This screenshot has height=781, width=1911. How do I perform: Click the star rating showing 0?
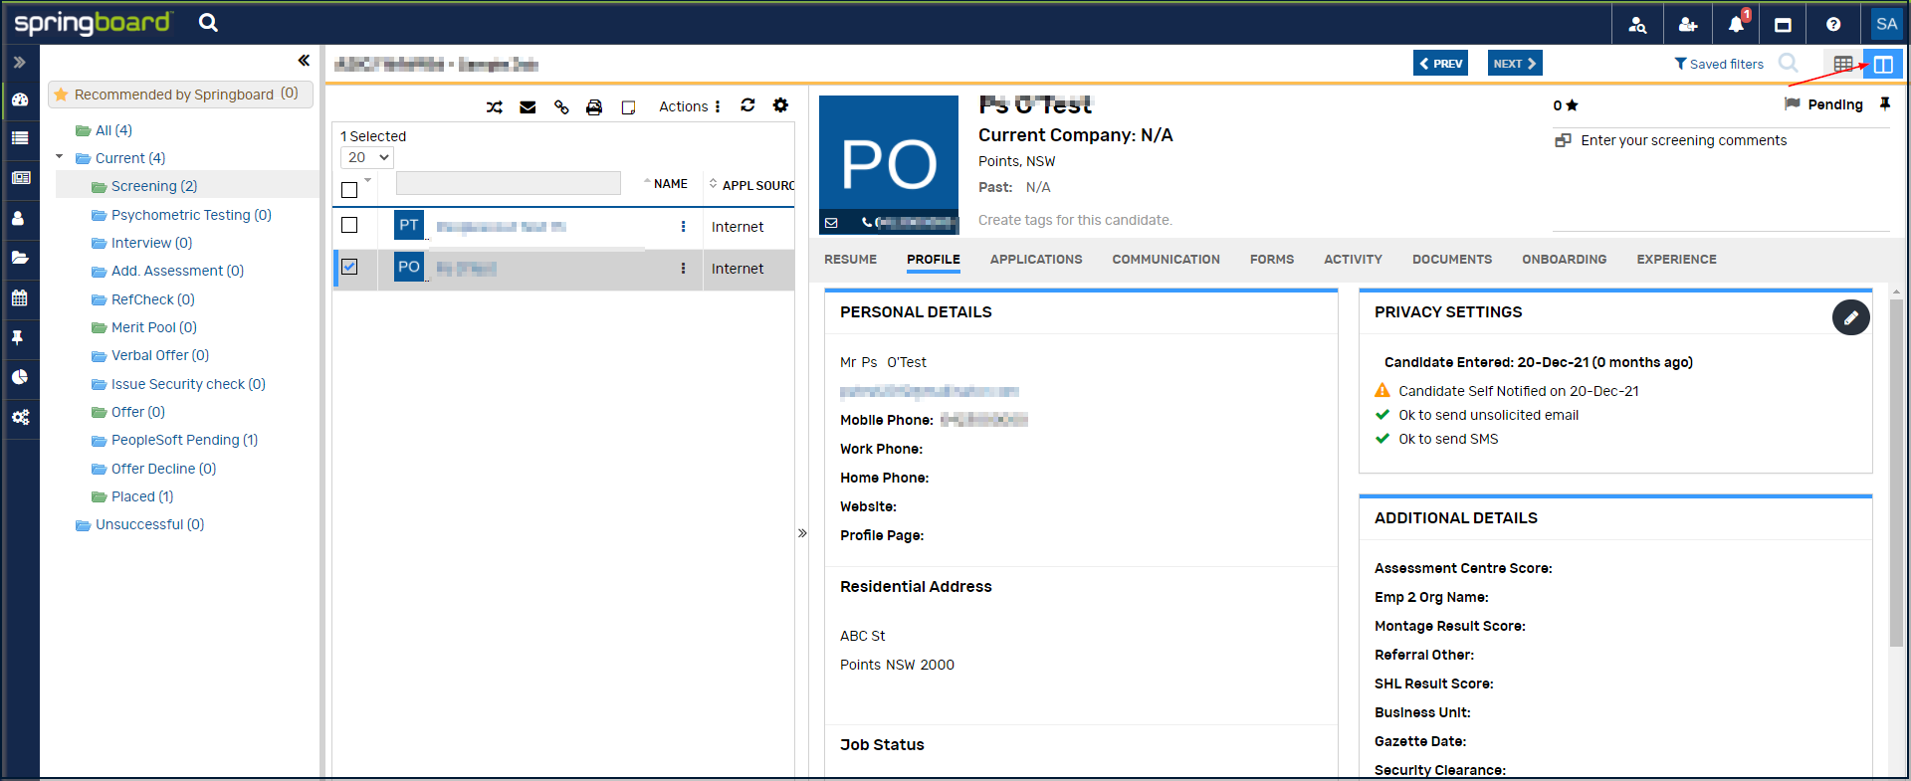[1566, 104]
